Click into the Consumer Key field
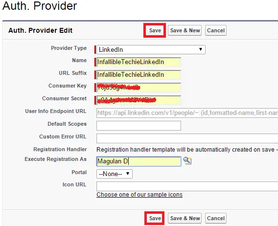The height and width of the screenshot is (226, 278). 139,88
